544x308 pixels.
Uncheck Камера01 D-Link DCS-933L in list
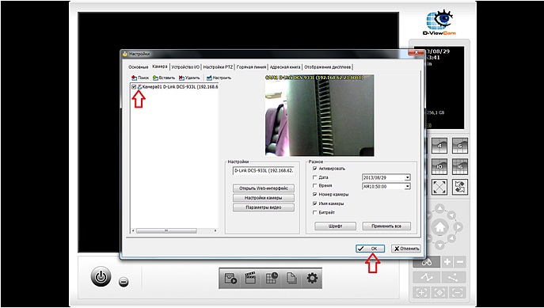(x=134, y=87)
